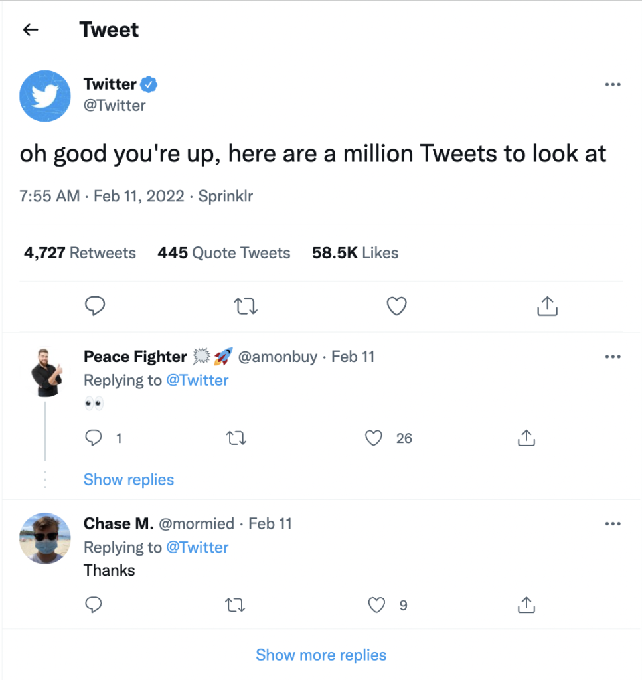Click the back arrow beside Tweet
This screenshot has width=642, height=680.
point(31,30)
